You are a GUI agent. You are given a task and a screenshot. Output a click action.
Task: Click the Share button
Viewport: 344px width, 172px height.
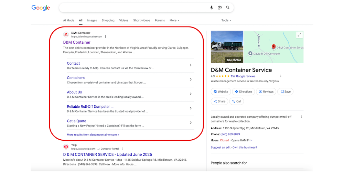(x=219, y=101)
